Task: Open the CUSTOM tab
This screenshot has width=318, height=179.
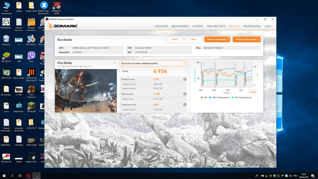Action: [x=198, y=26]
